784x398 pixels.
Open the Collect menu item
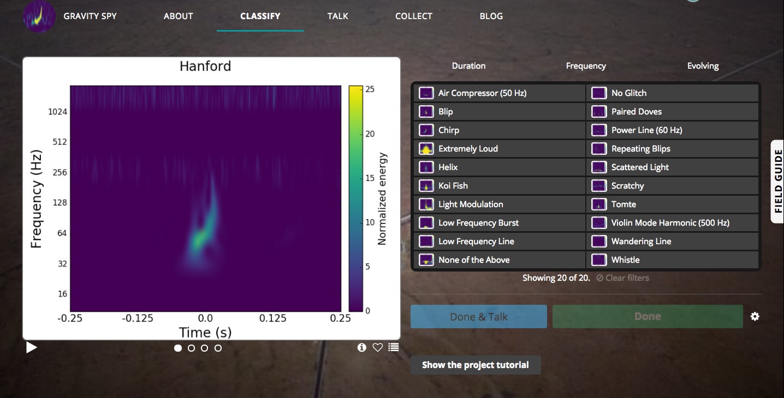point(413,16)
